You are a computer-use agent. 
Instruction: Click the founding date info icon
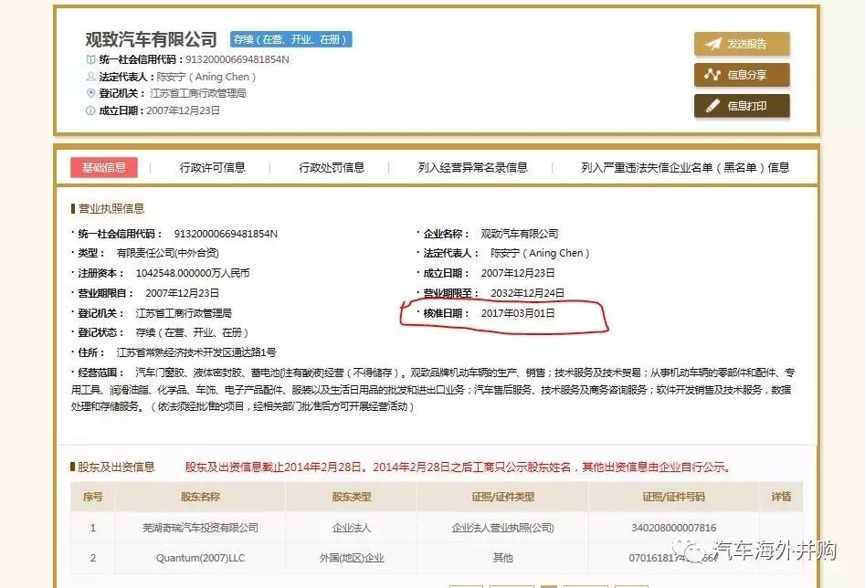coord(90,110)
